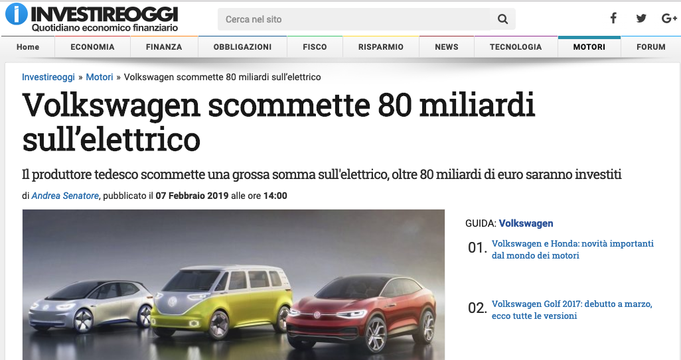Go to the Home tab
681x360 pixels.
[x=28, y=47]
